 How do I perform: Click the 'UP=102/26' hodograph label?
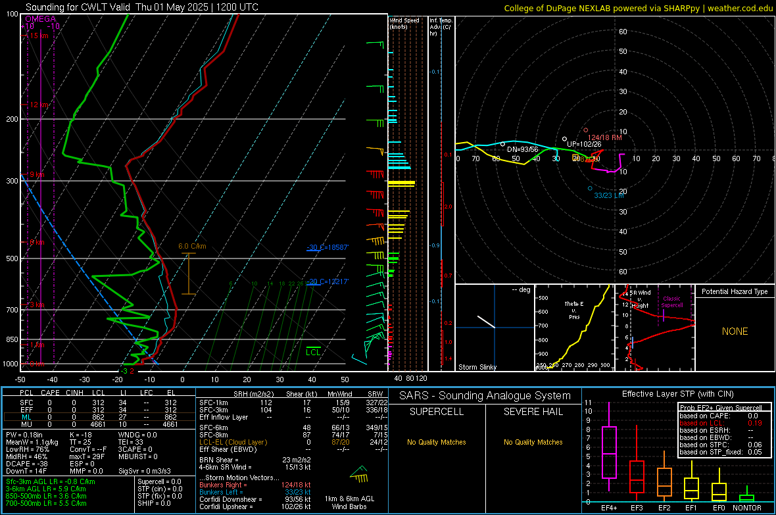[x=584, y=144]
